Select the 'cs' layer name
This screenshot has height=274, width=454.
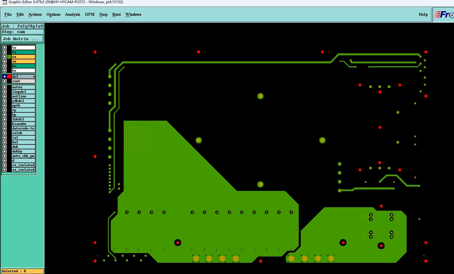(x=23, y=57)
